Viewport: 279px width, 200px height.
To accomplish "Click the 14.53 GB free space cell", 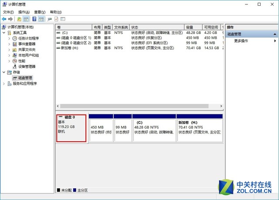I will point(211,48).
